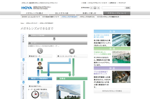
Task: Click the purple 検査 section header
Action: [x=112, y=68]
